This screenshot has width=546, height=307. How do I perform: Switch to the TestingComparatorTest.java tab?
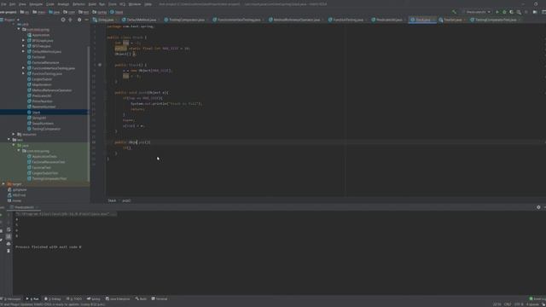[x=496, y=20]
